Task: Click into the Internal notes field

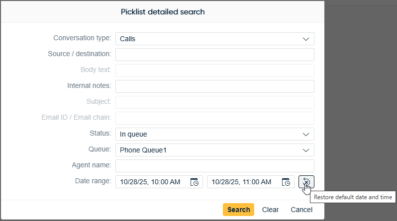Action: 214,86
